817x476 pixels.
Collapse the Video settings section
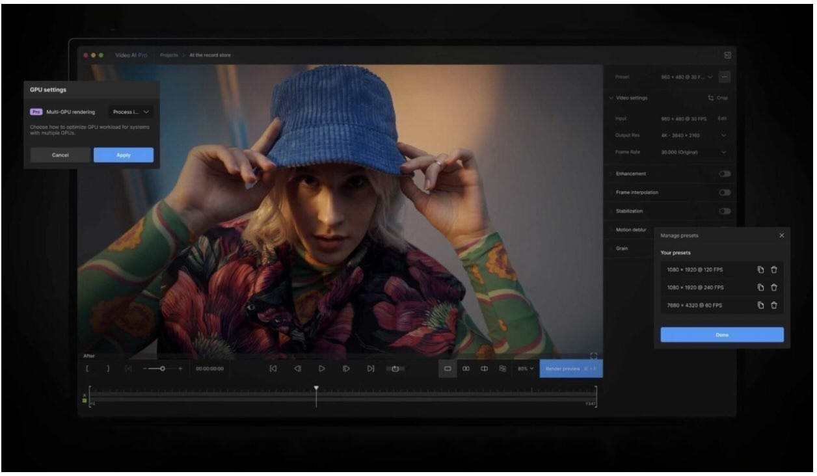611,98
